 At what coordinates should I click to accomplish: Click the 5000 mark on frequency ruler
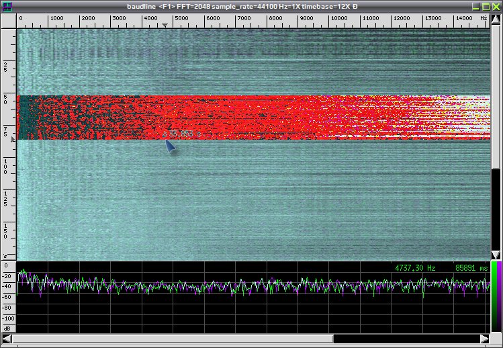pos(181,18)
